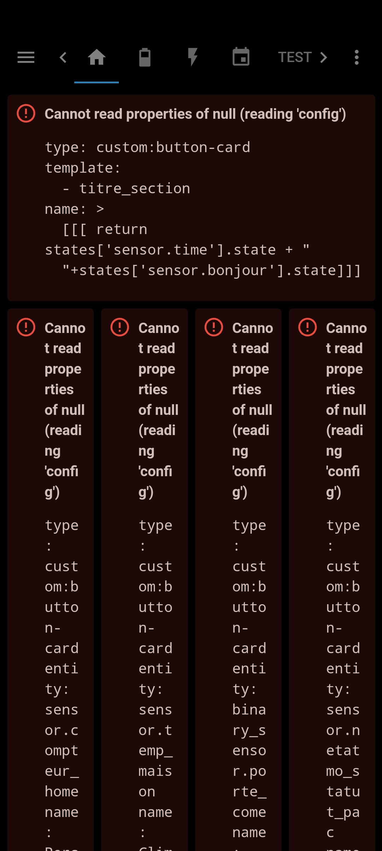Image resolution: width=382 pixels, height=851 pixels.
Task: Click sensor.bonjour code line in error card
Action: (212, 271)
